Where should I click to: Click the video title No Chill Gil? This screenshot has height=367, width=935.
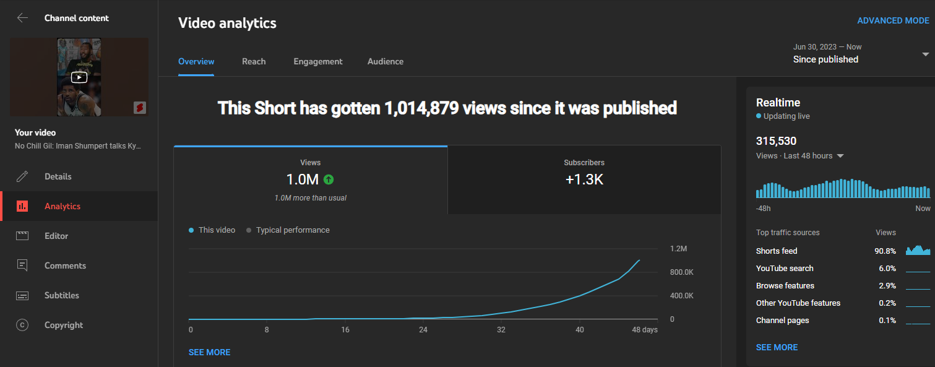(x=78, y=146)
